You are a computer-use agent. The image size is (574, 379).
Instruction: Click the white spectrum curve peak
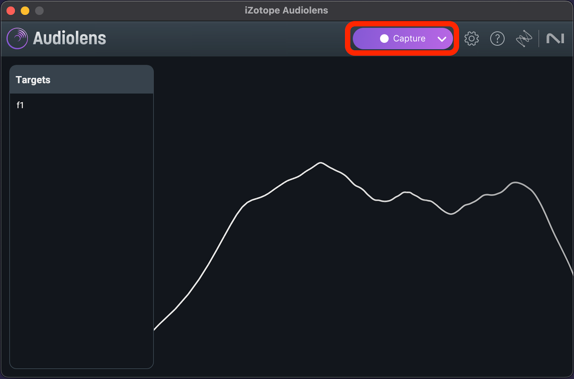point(320,163)
